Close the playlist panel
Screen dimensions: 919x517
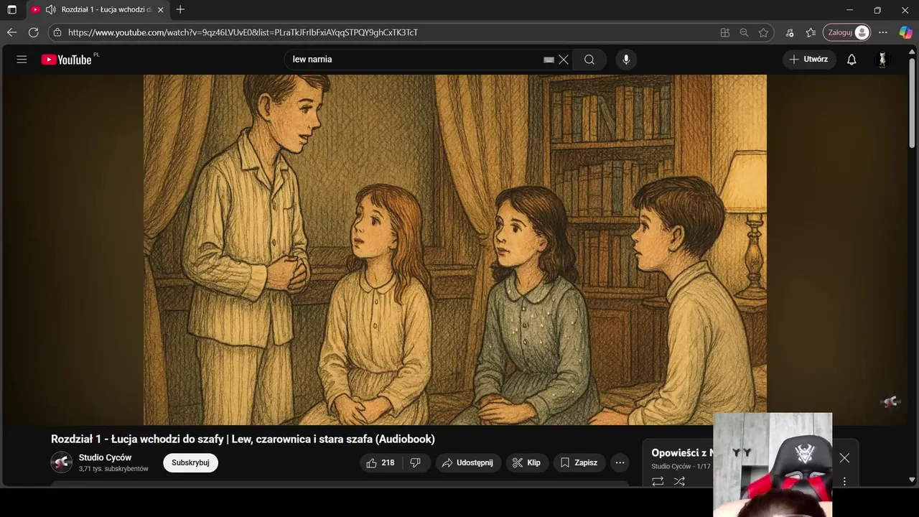tap(844, 458)
